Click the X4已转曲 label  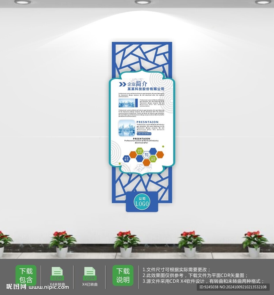(90, 284)
